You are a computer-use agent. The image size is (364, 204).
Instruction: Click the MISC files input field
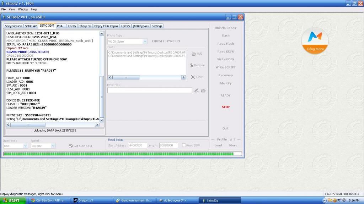point(150,90)
